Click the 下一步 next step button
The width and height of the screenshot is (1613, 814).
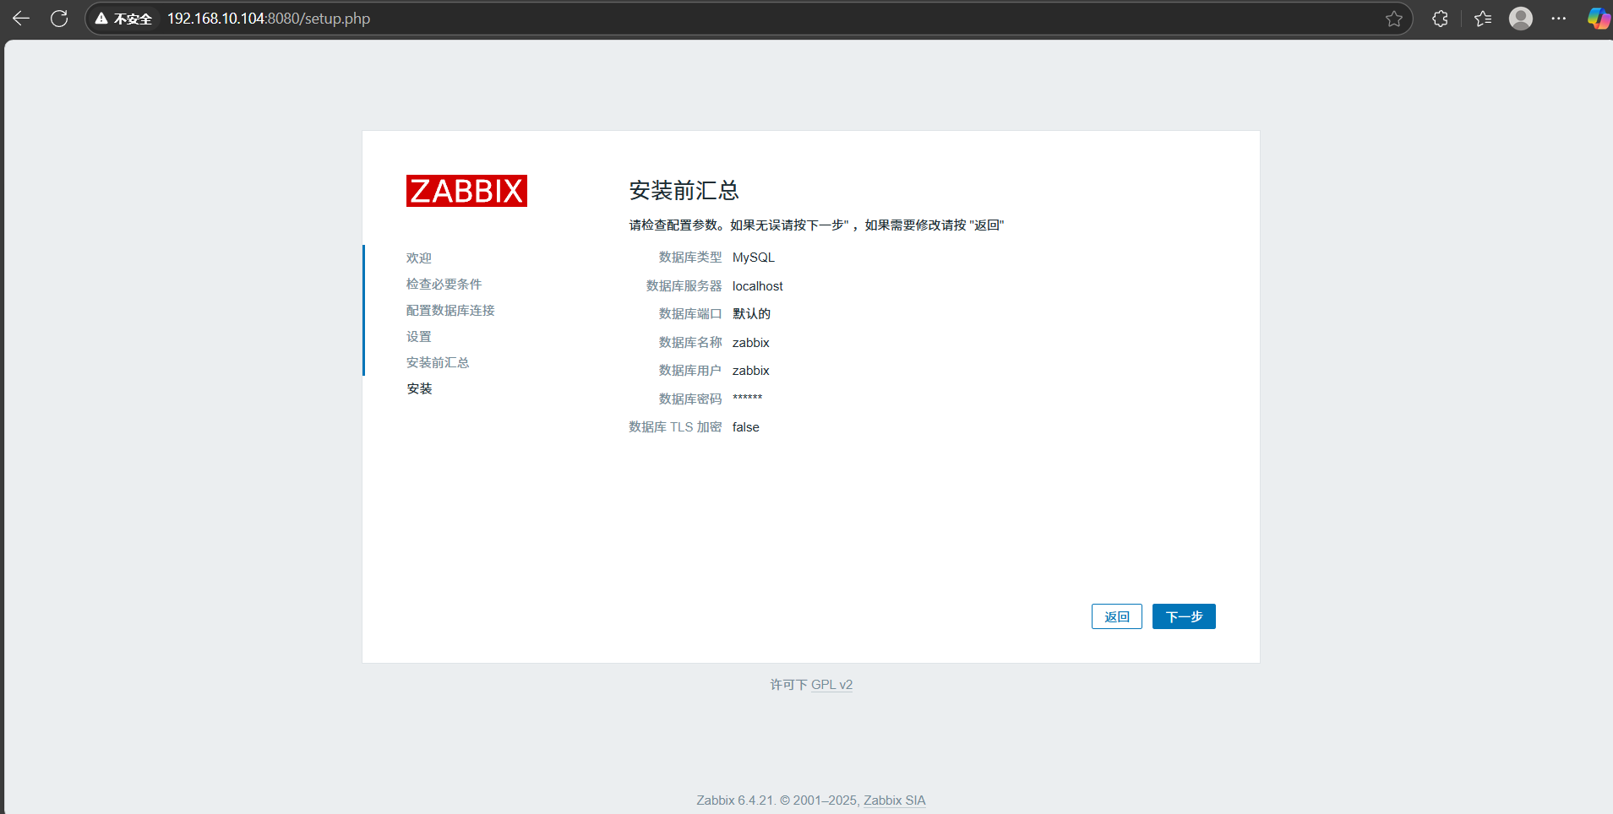[x=1184, y=616]
